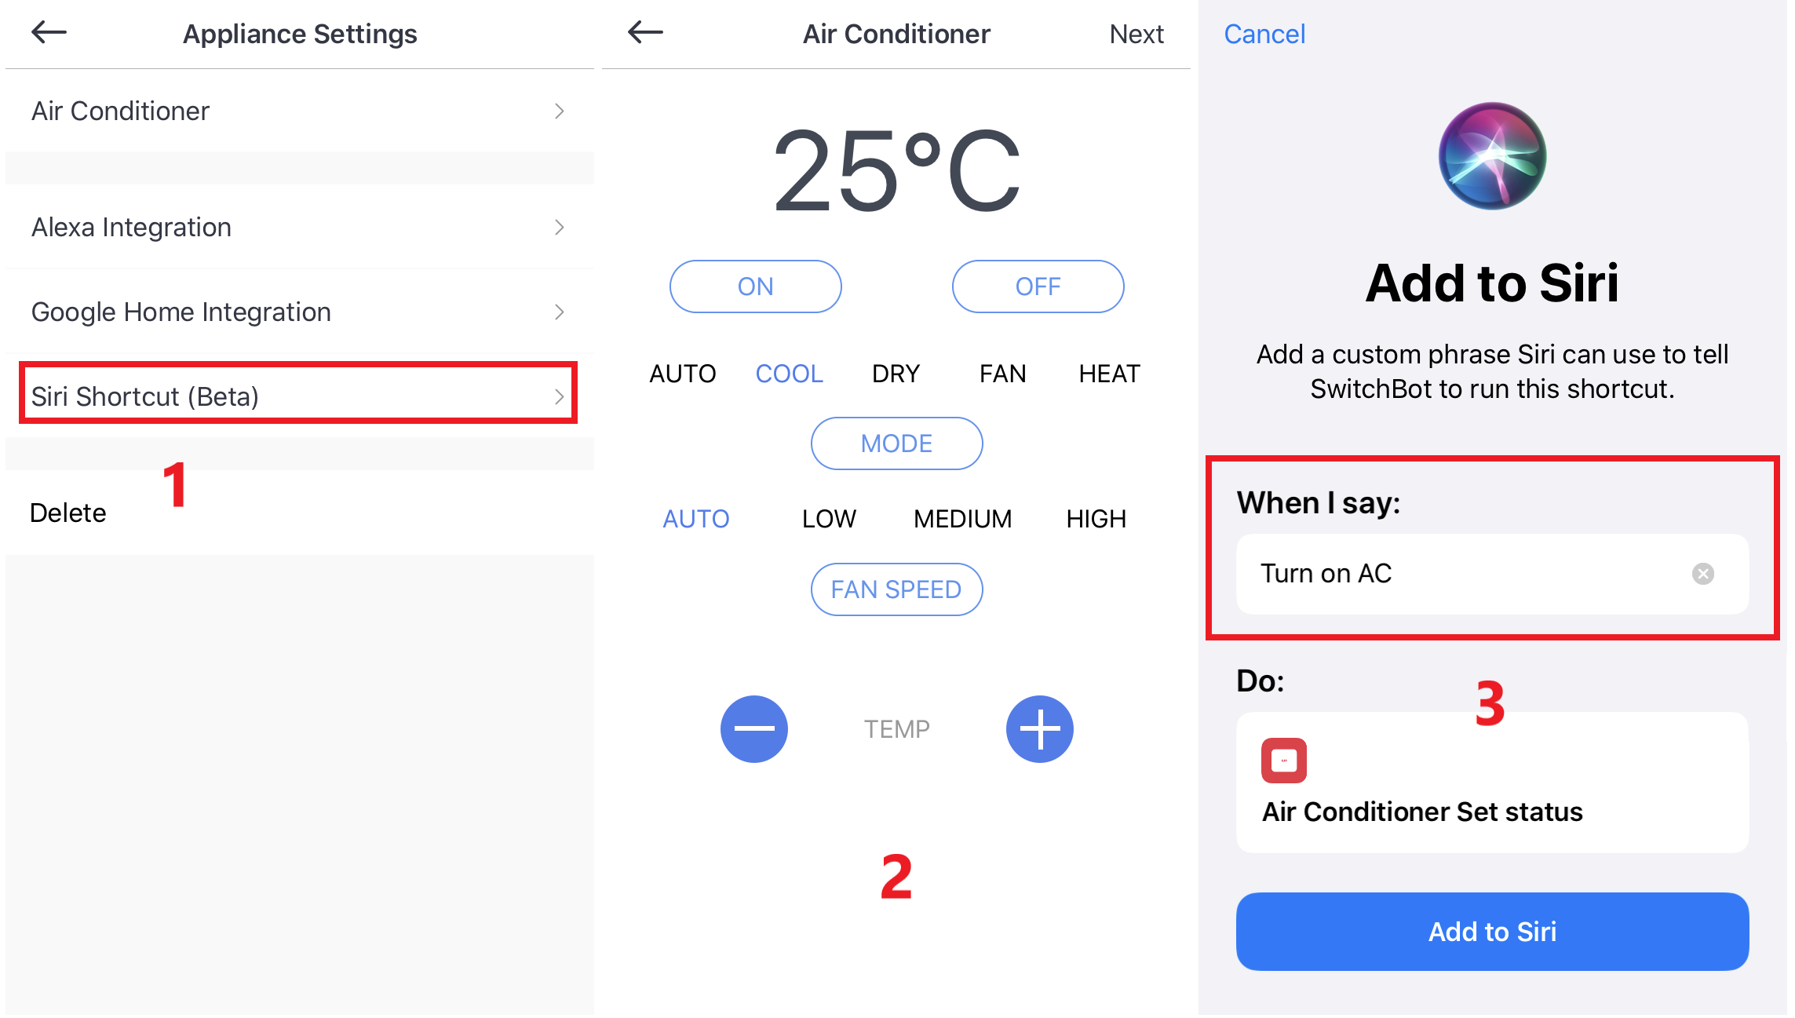The height and width of the screenshot is (1018, 1795).
Task: Tap the red SwitchBot app icon
Action: (x=1284, y=761)
